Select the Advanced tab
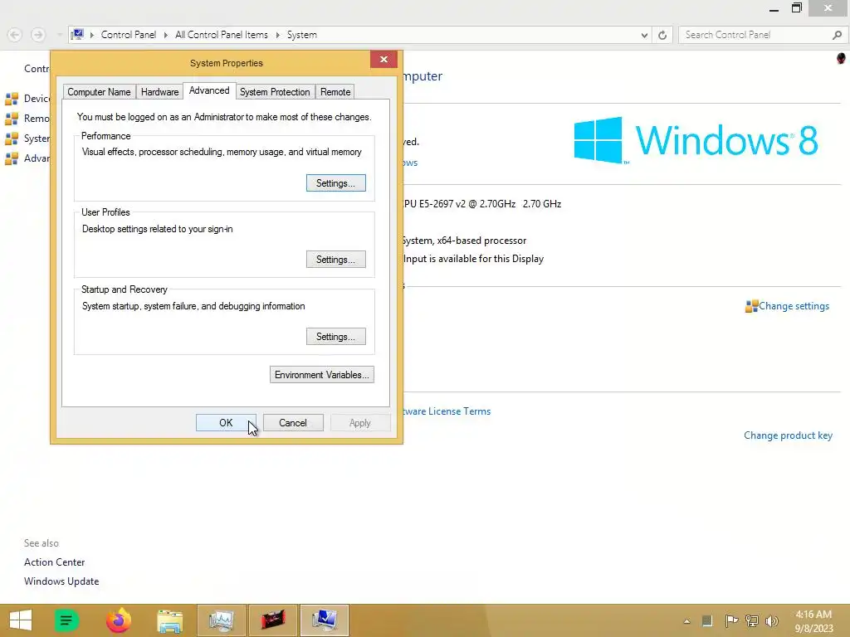The height and width of the screenshot is (637, 850). [209, 90]
